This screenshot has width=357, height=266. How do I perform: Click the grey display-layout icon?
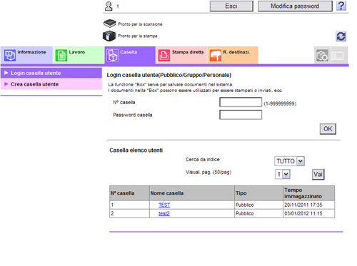coord(338,56)
